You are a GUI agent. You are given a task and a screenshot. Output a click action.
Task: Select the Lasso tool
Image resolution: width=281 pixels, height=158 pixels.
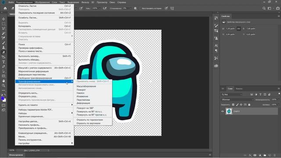click(4, 29)
